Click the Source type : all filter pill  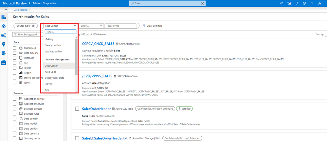point(26,26)
